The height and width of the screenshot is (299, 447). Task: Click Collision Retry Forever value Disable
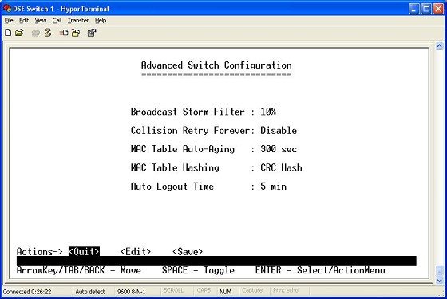(279, 131)
